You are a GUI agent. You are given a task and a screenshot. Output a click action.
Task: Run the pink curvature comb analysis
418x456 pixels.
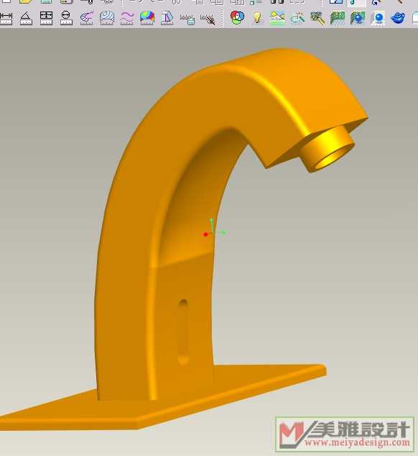(87, 18)
